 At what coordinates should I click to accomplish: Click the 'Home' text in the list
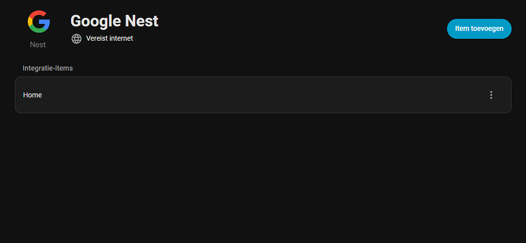point(33,95)
